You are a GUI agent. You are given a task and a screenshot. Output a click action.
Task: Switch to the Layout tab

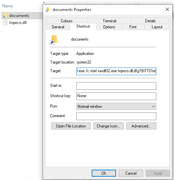(157, 27)
